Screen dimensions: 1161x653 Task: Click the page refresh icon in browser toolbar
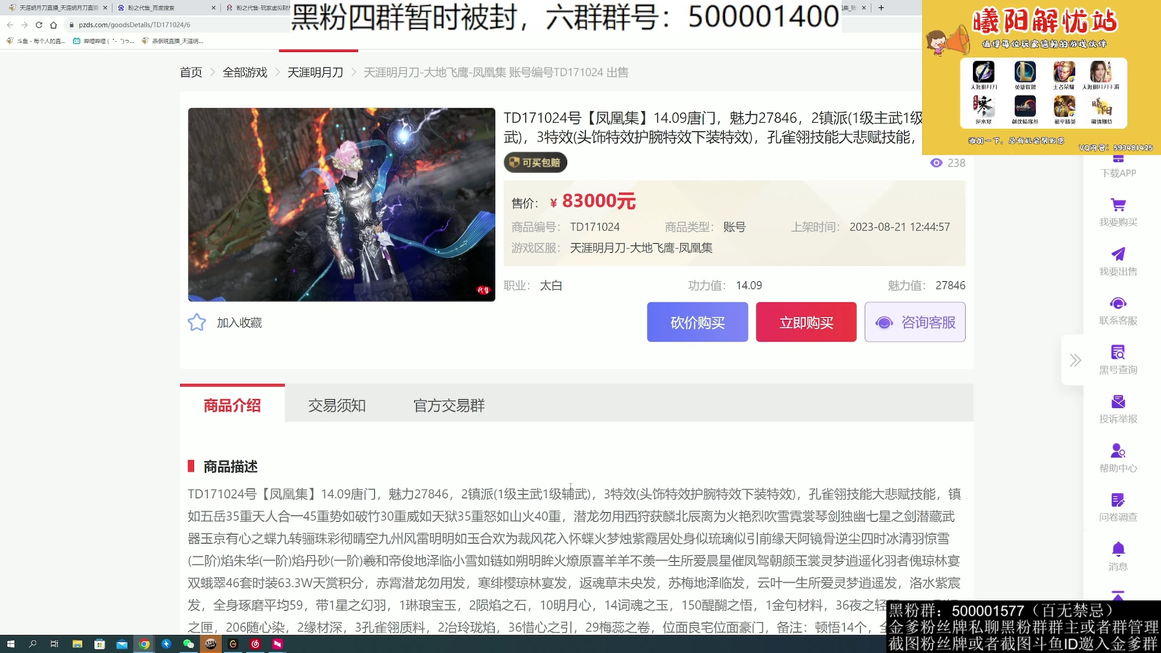point(38,25)
